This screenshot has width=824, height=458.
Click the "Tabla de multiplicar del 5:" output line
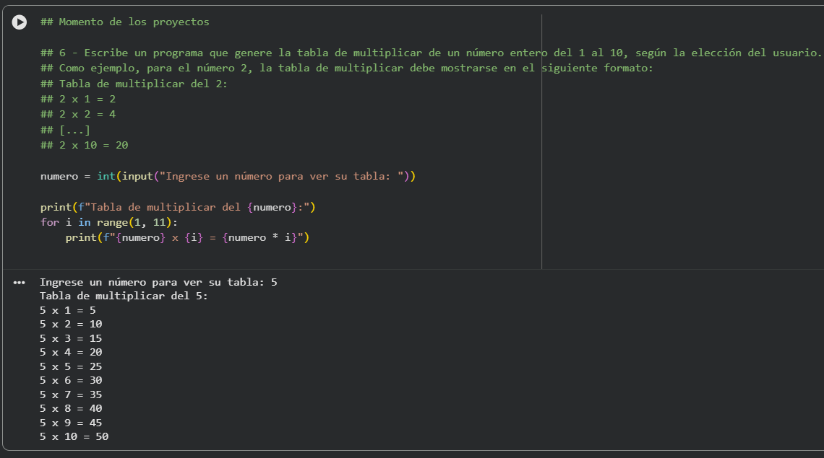tap(124, 296)
